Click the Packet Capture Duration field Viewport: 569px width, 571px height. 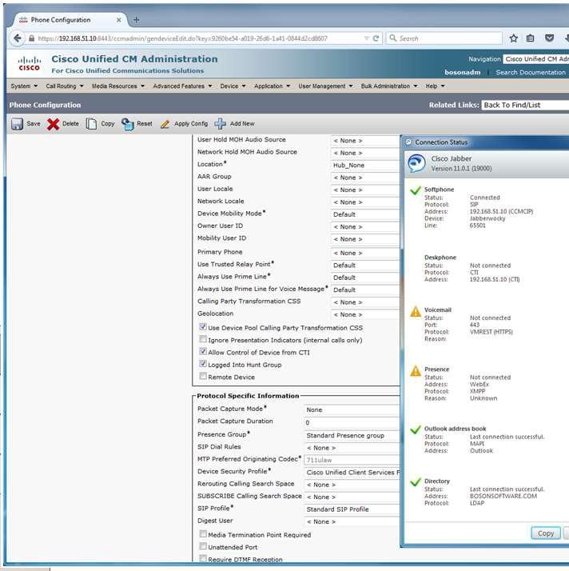point(352,423)
